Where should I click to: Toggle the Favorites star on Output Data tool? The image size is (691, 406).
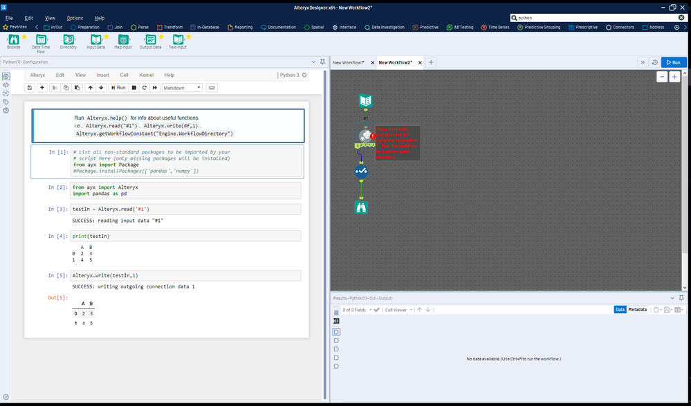(x=161, y=37)
